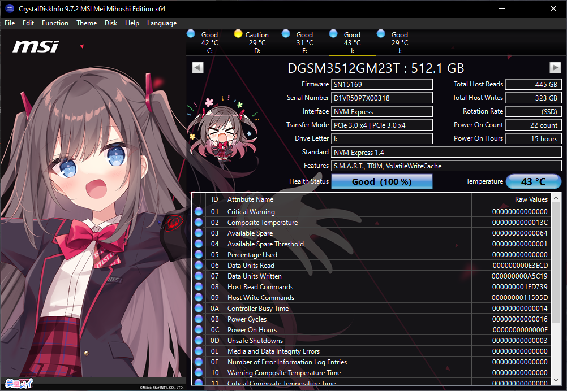Click the Standard field NVM Express 1.4
567x391 pixels.
click(x=446, y=153)
